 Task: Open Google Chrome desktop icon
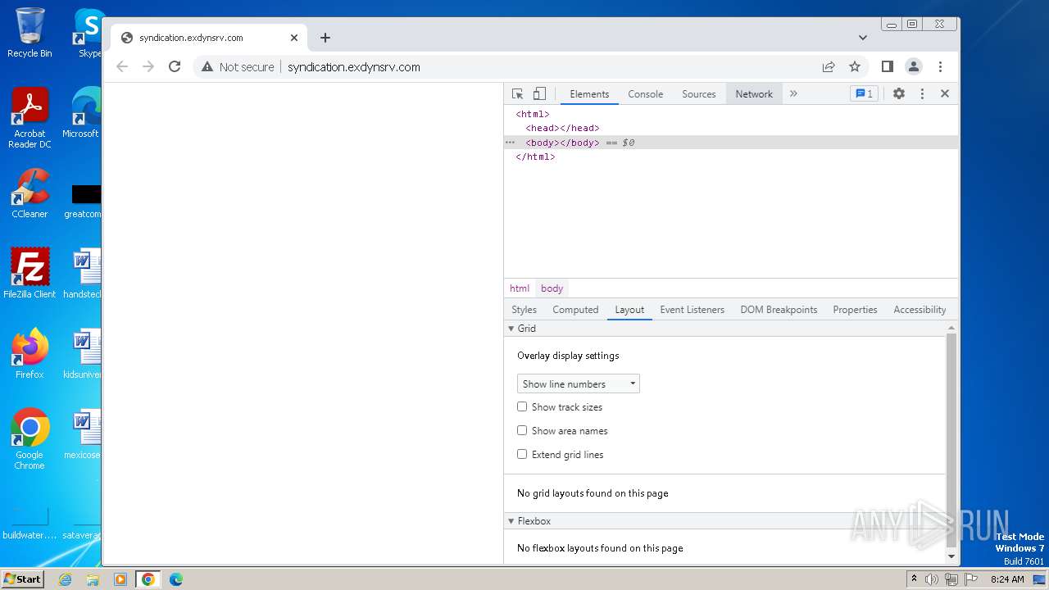pyautogui.click(x=30, y=439)
